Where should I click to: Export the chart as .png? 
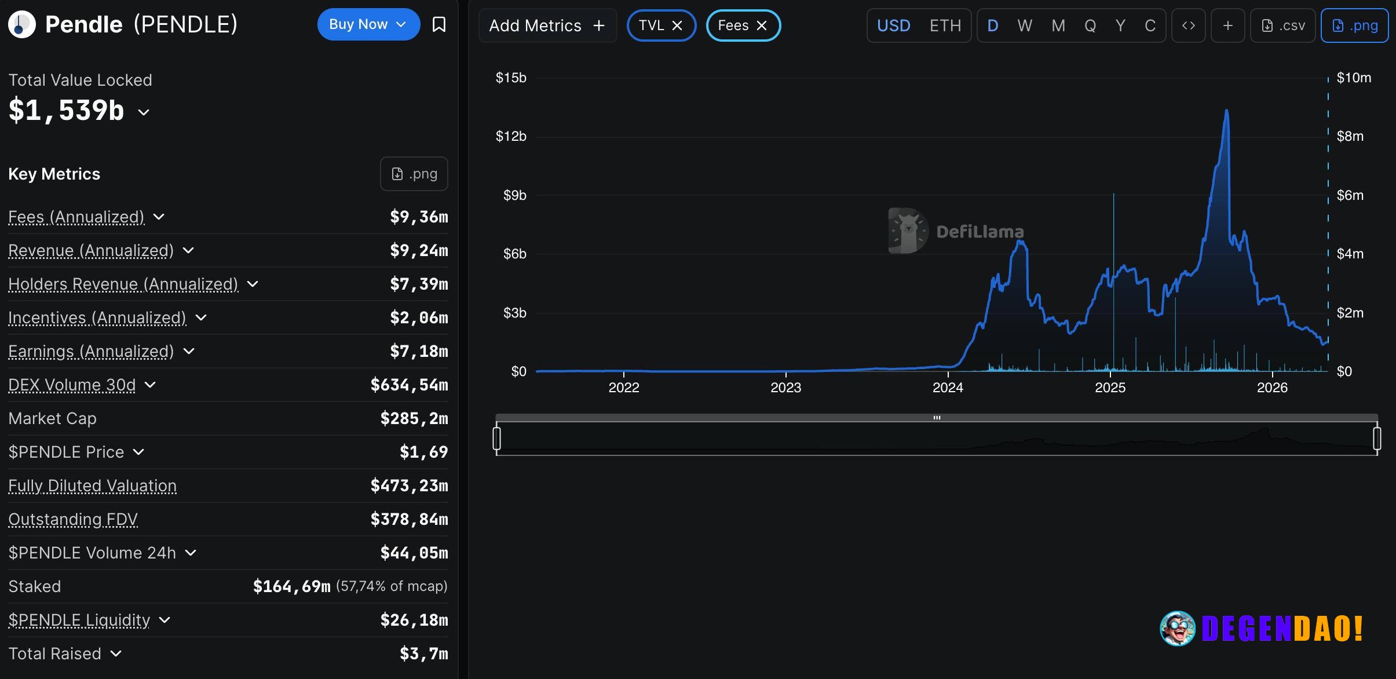tap(1354, 25)
